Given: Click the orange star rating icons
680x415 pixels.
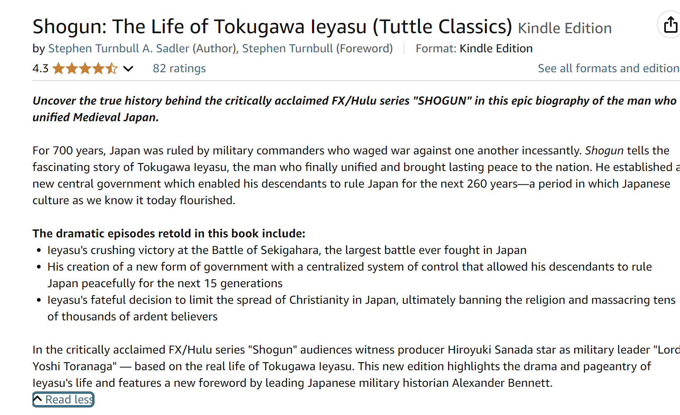Looking at the screenshot, I should coord(85,68).
